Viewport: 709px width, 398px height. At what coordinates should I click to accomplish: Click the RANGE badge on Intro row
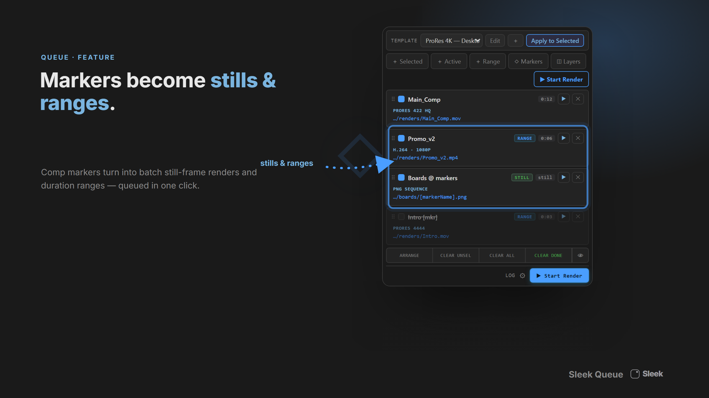pos(525,217)
